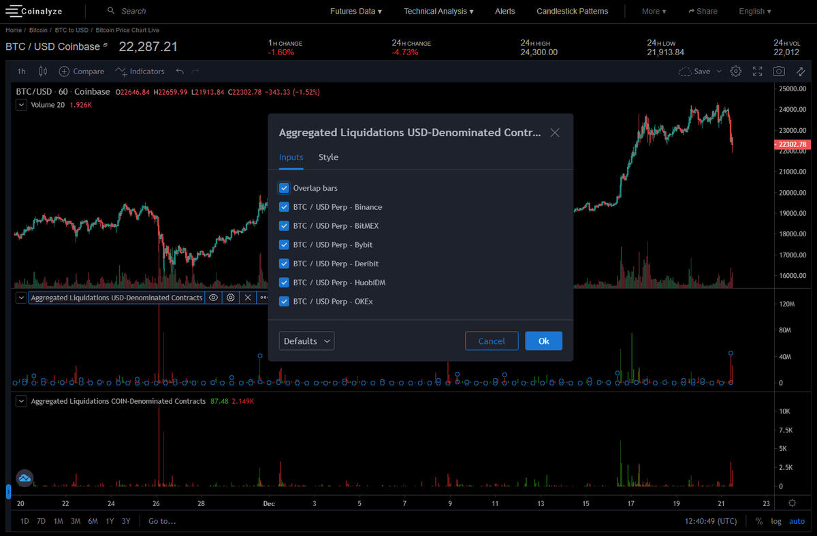
Task: Open indicator settings gear in liquidations legend
Action: pos(231,298)
